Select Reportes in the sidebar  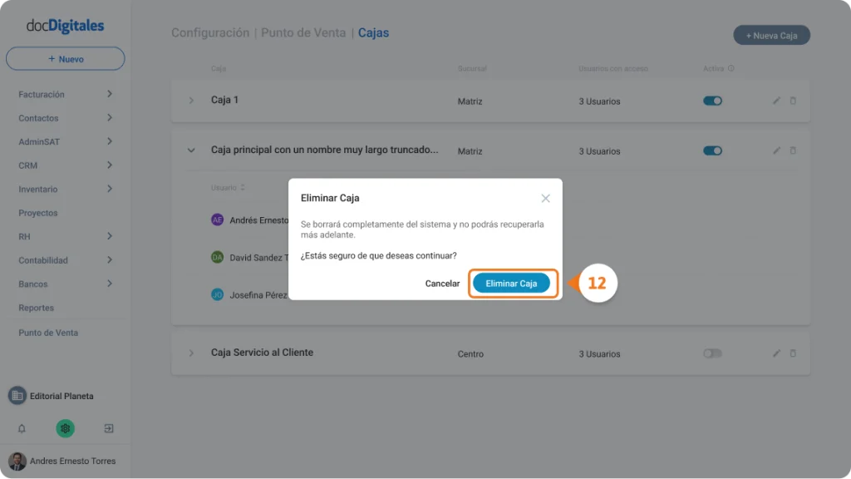(x=36, y=308)
